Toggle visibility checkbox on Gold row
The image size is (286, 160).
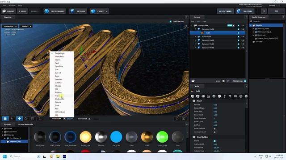(x=238, y=33)
